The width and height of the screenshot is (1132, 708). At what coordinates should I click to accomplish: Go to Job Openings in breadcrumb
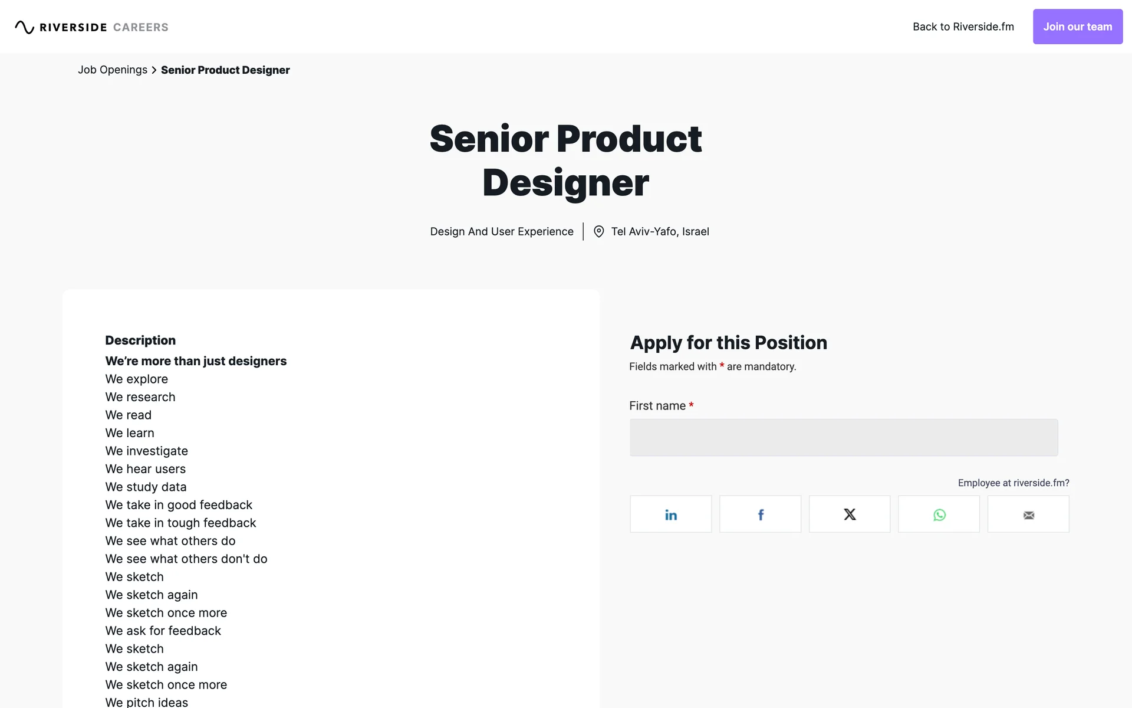pyautogui.click(x=113, y=70)
